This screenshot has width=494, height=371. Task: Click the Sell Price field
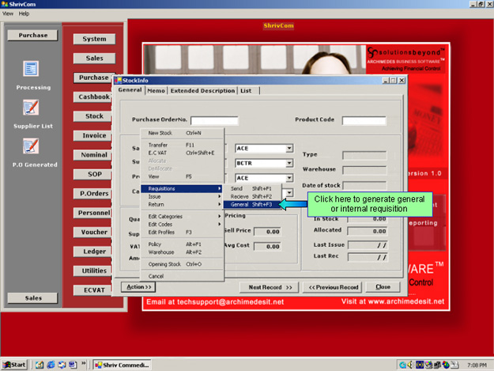coord(267,231)
